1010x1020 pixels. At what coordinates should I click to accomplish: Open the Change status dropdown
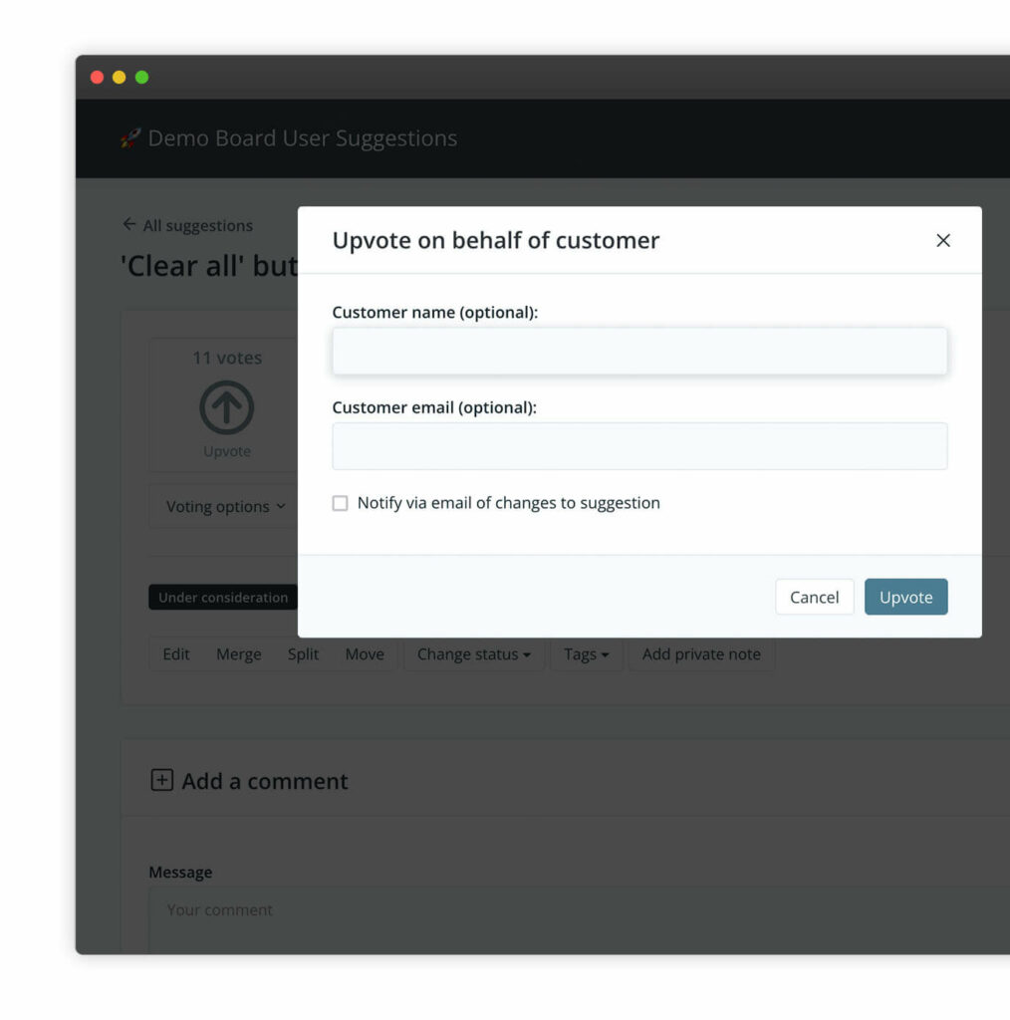pos(473,654)
